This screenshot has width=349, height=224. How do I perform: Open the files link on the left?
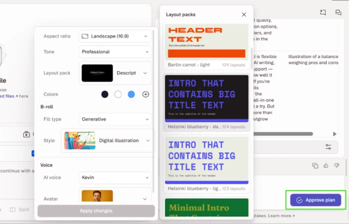(x=9, y=96)
